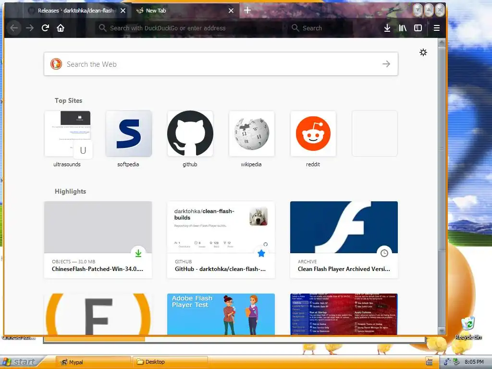Open new tab page settings gear
Image resolution: width=492 pixels, height=369 pixels.
coord(423,52)
